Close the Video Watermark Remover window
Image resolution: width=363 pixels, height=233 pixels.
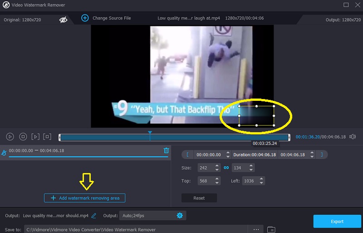(358, 5)
